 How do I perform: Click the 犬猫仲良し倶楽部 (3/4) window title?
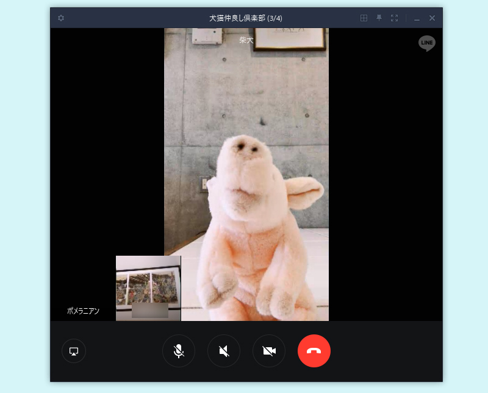(x=246, y=18)
